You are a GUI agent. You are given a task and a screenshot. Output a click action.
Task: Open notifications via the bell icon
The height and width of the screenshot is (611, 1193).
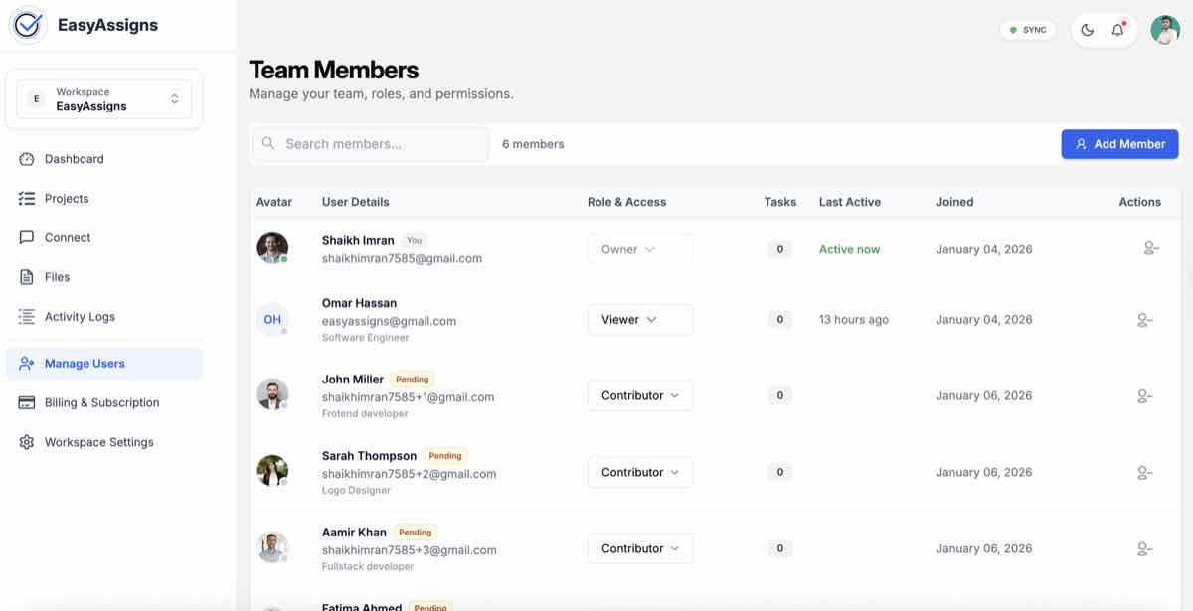[x=1115, y=29]
